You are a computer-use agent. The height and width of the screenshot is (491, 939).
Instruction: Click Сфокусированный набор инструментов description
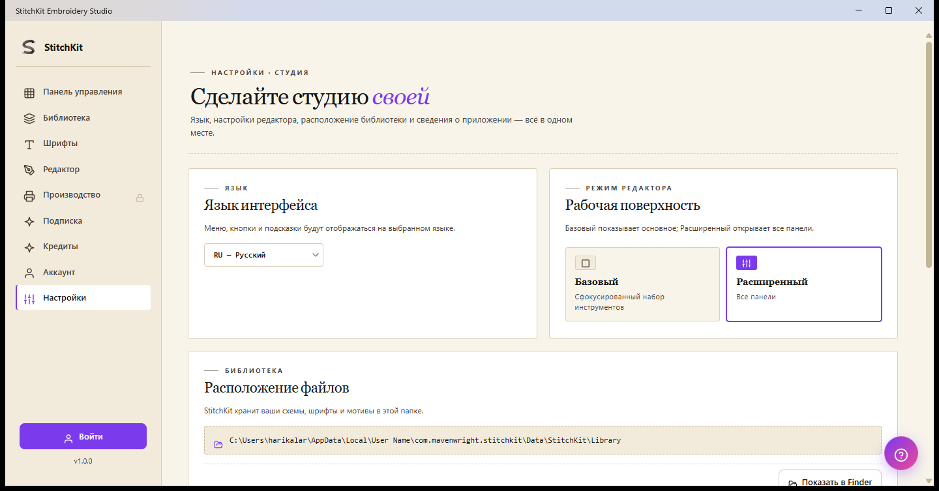[619, 302]
